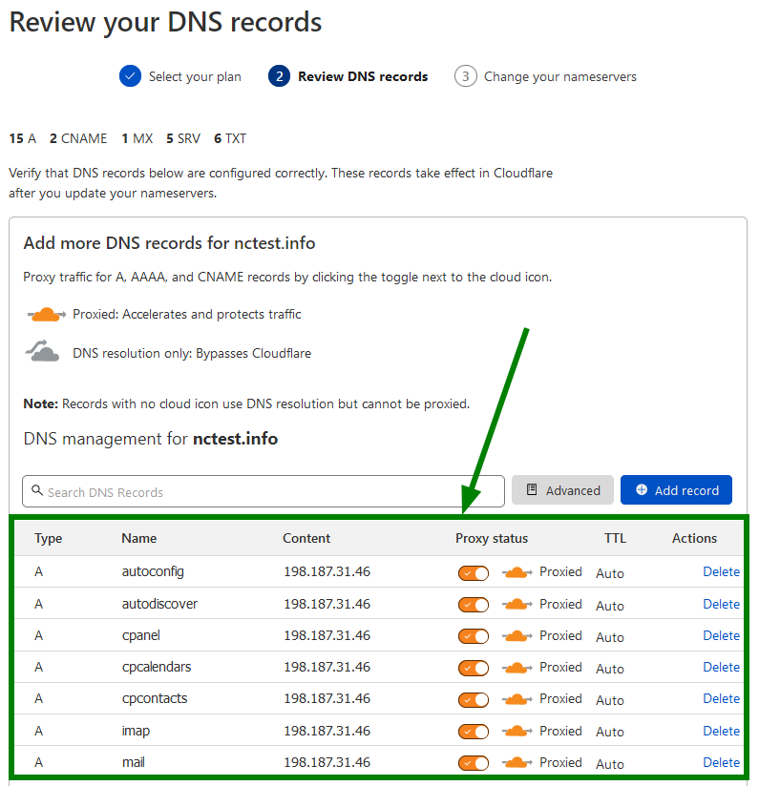Sort records by the Name column header
This screenshot has width=759, height=786.
(138, 538)
